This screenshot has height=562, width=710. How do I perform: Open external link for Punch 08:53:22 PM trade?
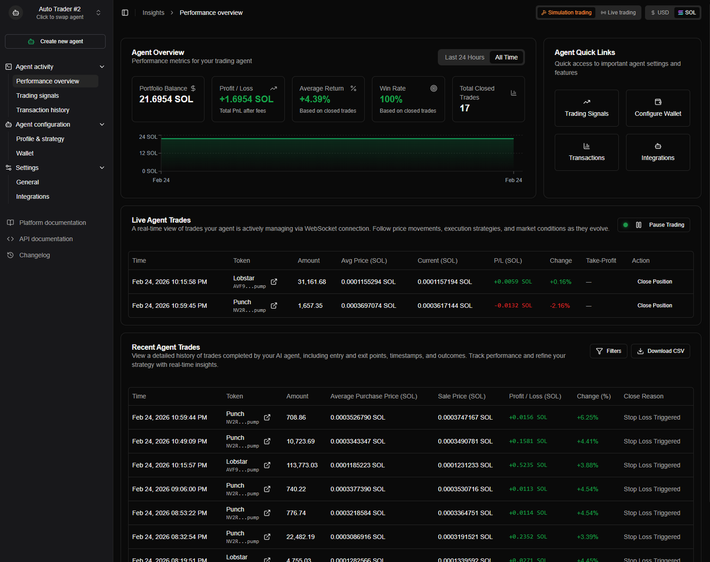pyautogui.click(x=267, y=513)
